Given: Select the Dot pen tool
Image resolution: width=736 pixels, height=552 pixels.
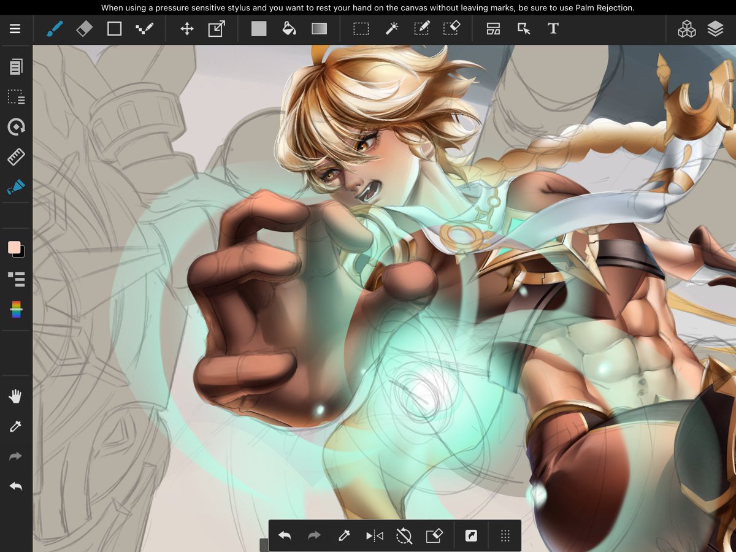Looking at the screenshot, I should click(144, 29).
